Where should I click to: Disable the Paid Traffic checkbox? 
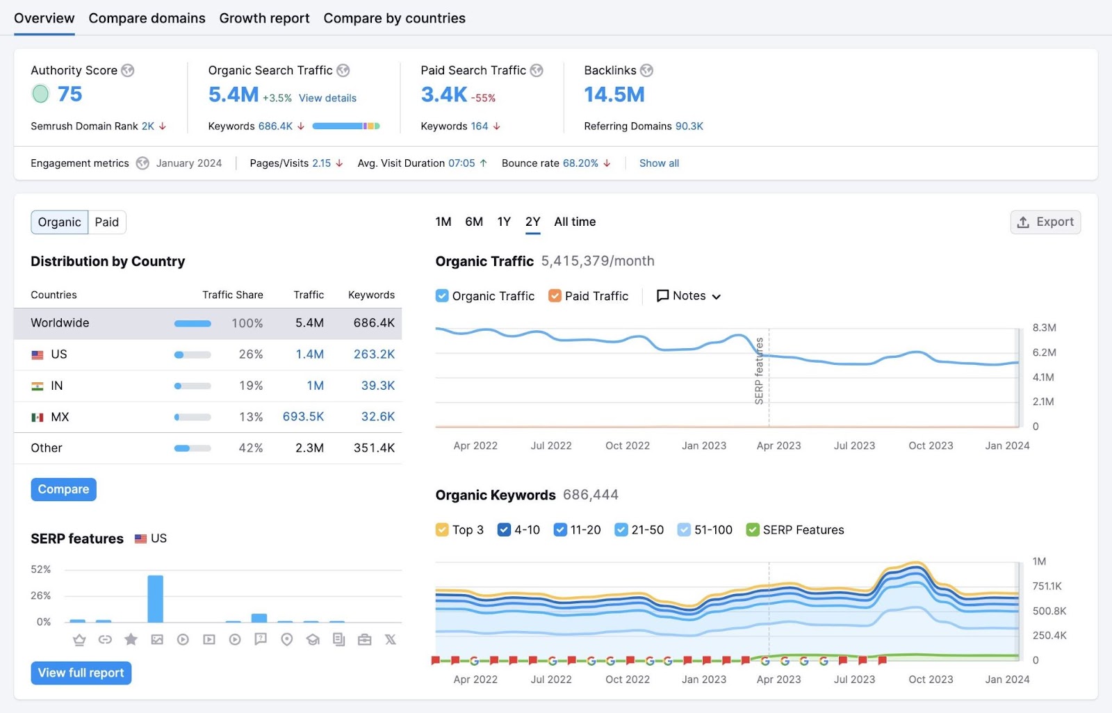pos(555,295)
